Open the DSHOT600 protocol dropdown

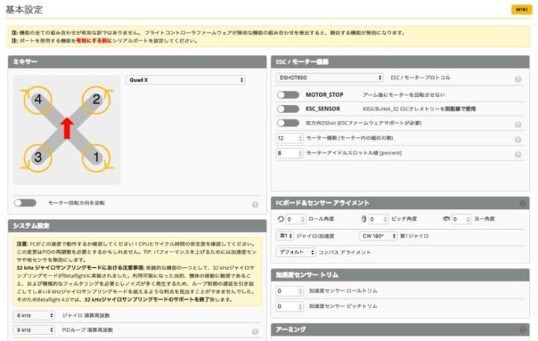pos(330,77)
